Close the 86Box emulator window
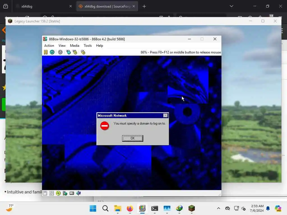The width and height of the screenshot is (287, 215). [x=215, y=39]
